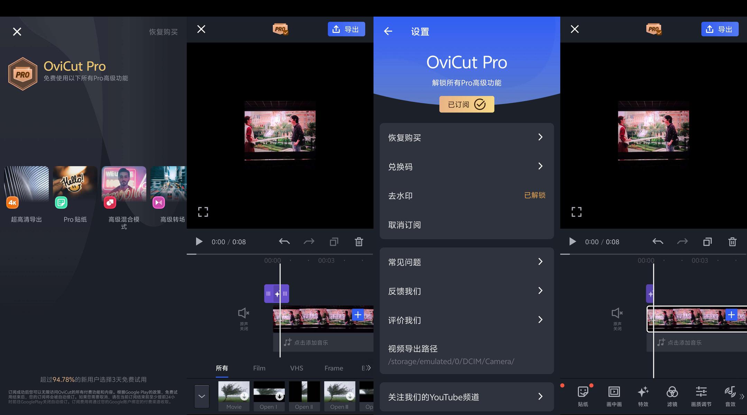Select the purple effect clip on timeline

(277, 294)
